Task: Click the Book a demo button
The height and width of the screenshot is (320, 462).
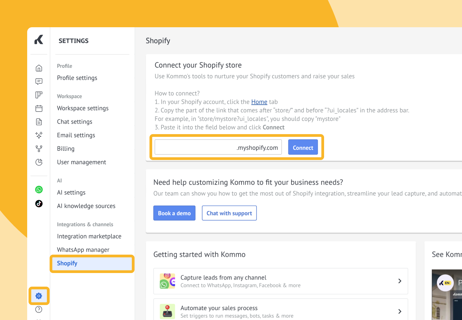Action: tap(174, 213)
